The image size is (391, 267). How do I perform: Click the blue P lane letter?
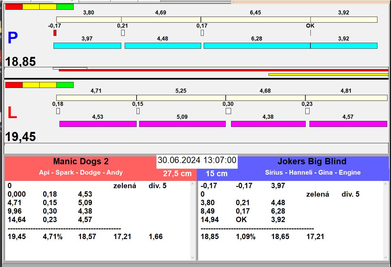(x=13, y=38)
